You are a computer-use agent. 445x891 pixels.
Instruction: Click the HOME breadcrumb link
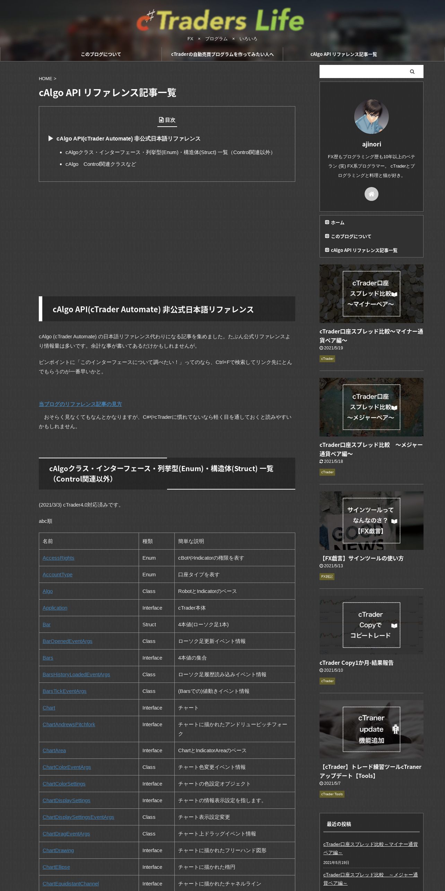coord(45,79)
